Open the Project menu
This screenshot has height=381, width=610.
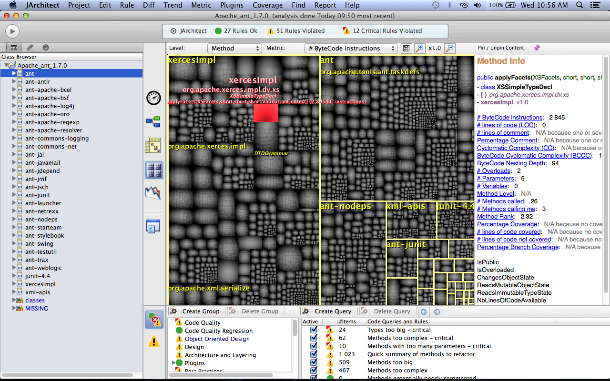[79, 5]
